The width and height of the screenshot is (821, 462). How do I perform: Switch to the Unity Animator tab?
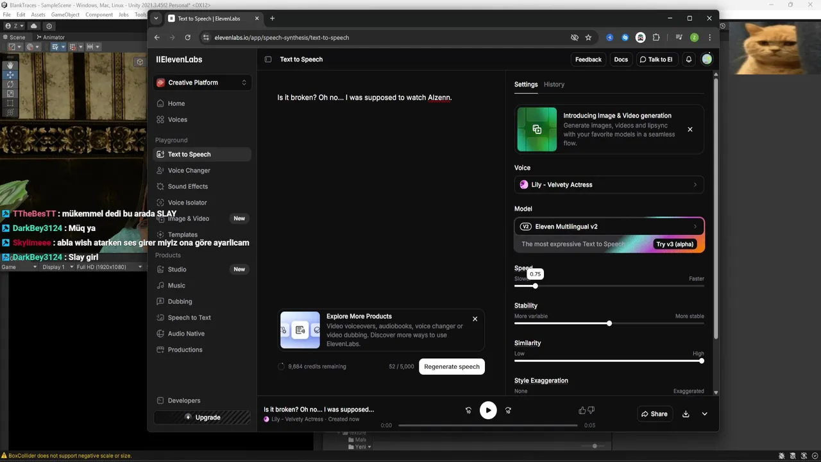(50, 37)
